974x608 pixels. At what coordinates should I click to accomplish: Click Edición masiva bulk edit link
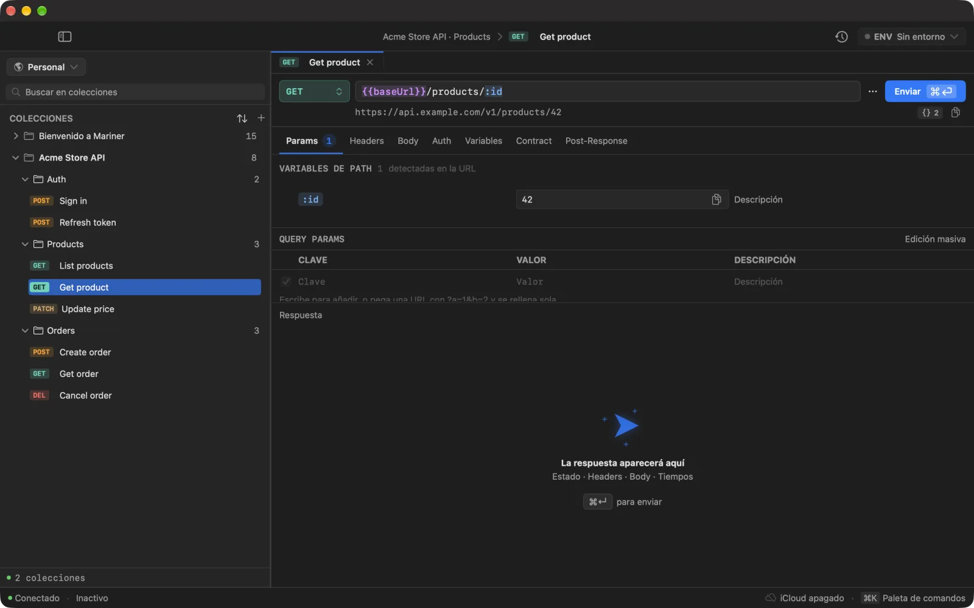(935, 239)
